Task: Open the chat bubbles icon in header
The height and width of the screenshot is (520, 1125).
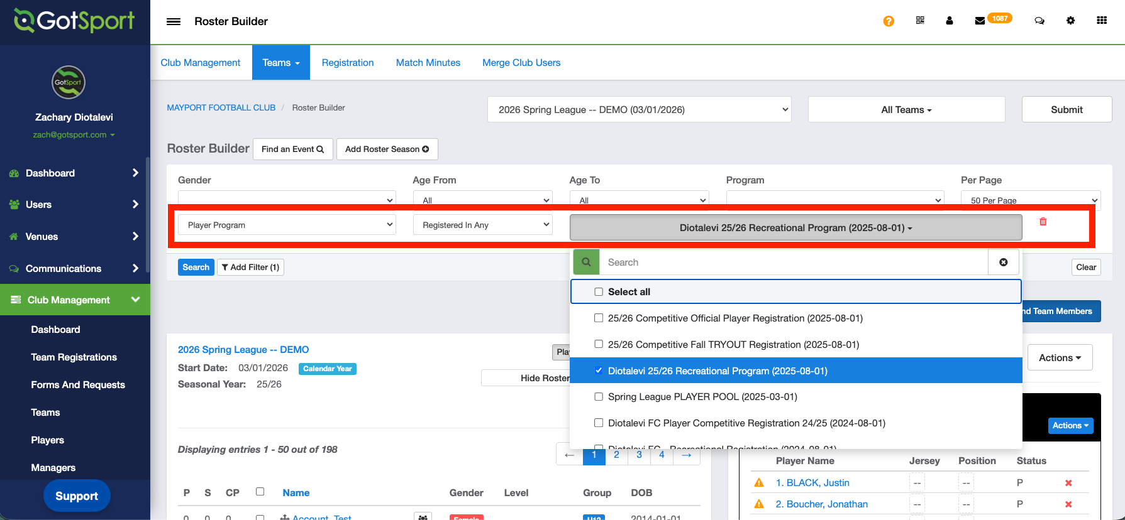Action: click(x=1039, y=21)
